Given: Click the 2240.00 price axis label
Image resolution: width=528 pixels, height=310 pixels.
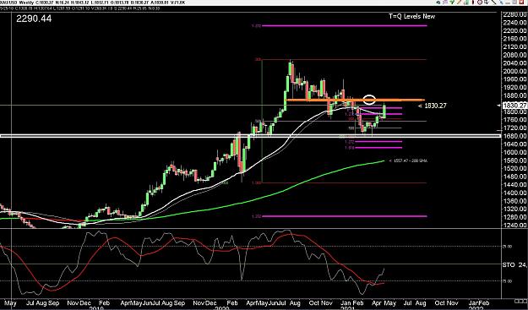Looking at the screenshot, I should coord(514,23).
